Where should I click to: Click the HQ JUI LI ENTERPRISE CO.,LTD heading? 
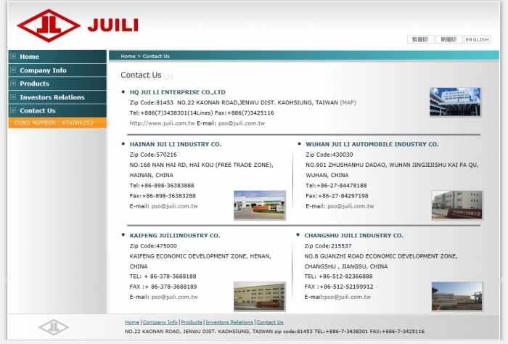pos(178,92)
